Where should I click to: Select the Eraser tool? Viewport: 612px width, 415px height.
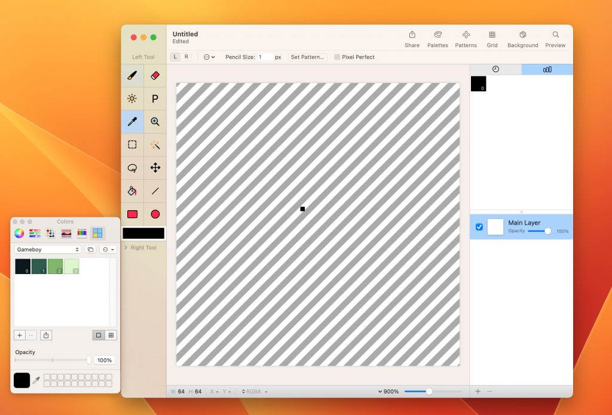(155, 76)
